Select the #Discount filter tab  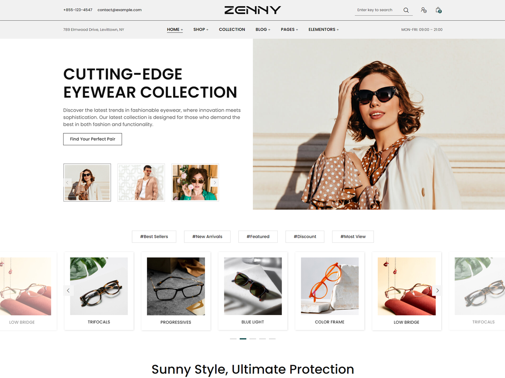[x=305, y=236]
